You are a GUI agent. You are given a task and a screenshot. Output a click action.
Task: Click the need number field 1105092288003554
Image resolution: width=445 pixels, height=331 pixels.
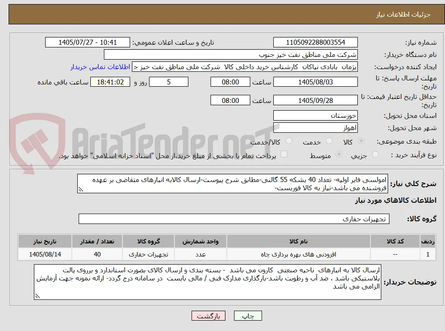point(315,42)
